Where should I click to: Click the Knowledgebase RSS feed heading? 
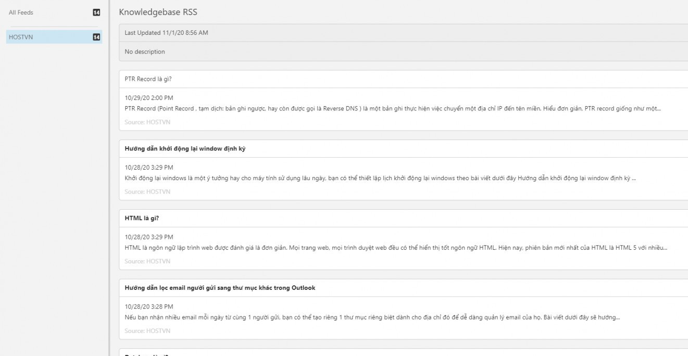[158, 12]
